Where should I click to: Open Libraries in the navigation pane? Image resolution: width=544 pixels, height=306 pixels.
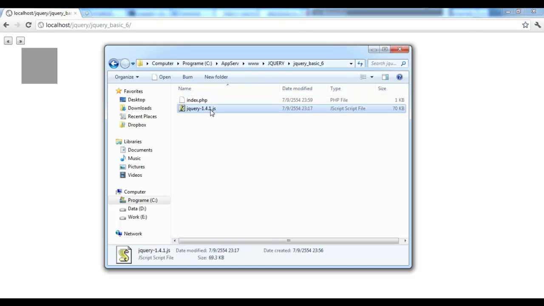[x=133, y=142]
